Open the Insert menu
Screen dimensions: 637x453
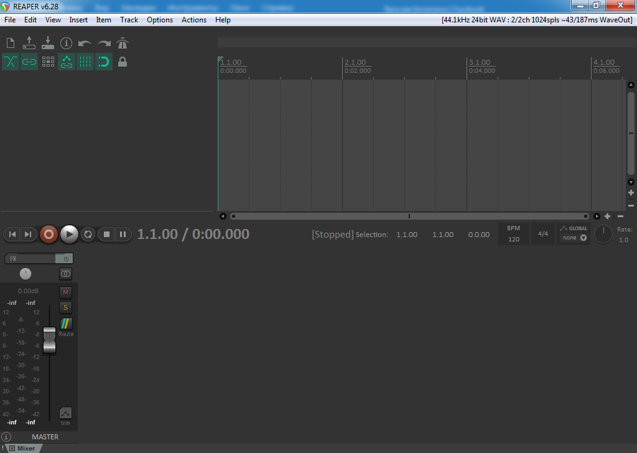click(x=78, y=20)
